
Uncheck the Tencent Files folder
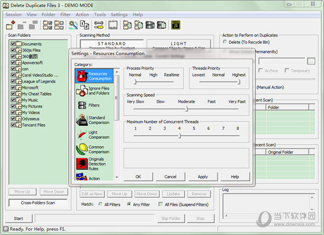pos(13,125)
